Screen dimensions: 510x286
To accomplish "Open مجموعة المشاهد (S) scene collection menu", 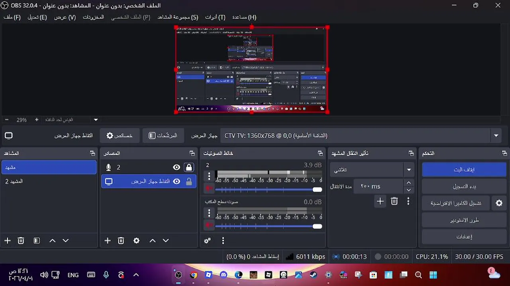I will pos(178,17).
